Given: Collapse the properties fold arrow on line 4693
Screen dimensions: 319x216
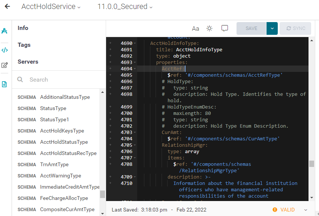Looking at the screenshot, I should click(x=135, y=63).
